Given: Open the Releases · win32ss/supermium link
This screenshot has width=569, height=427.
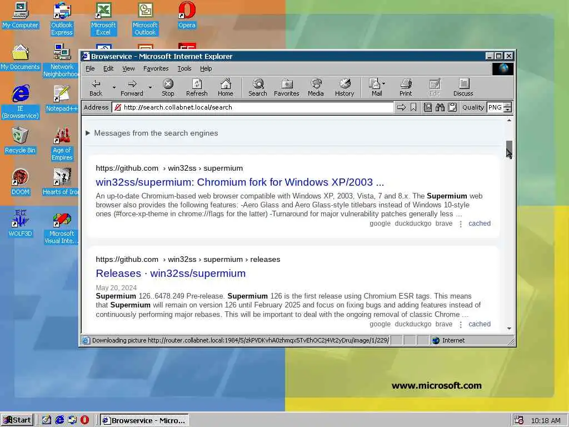Looking at the screenshot, I should (171, 273).
